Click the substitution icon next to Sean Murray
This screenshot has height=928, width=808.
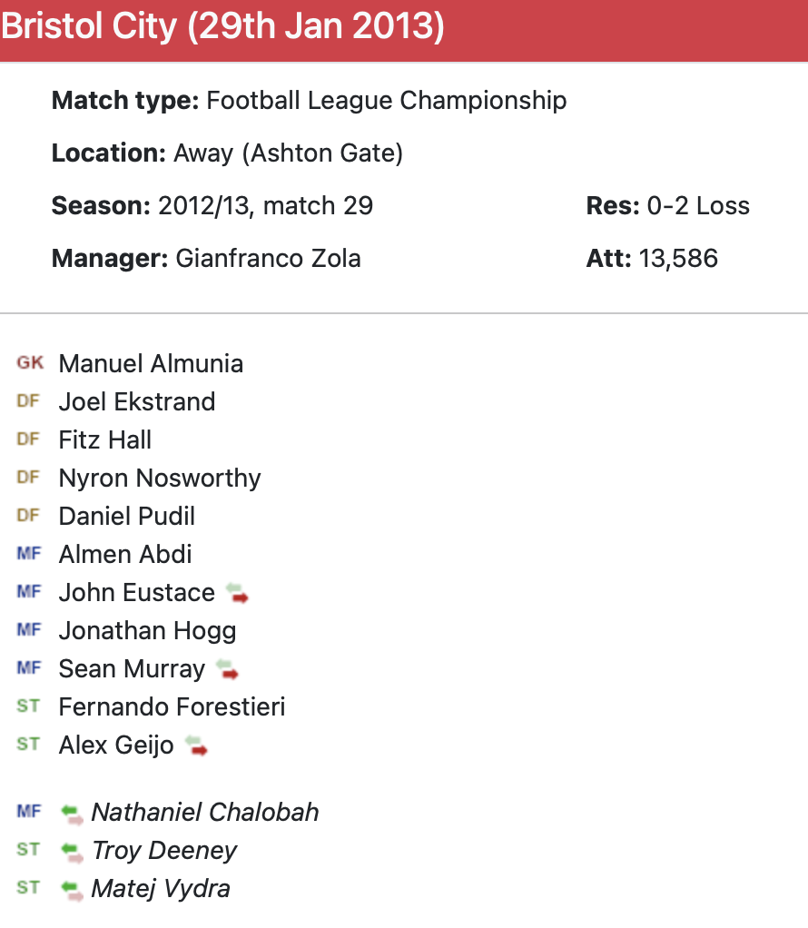pos(228,670)
